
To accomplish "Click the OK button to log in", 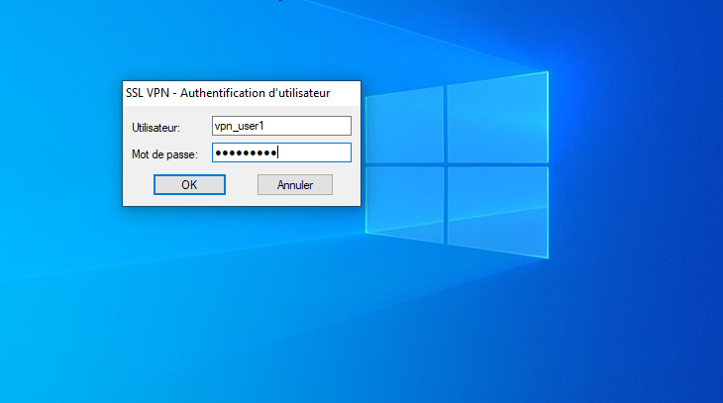I will [x=189, y=185].
